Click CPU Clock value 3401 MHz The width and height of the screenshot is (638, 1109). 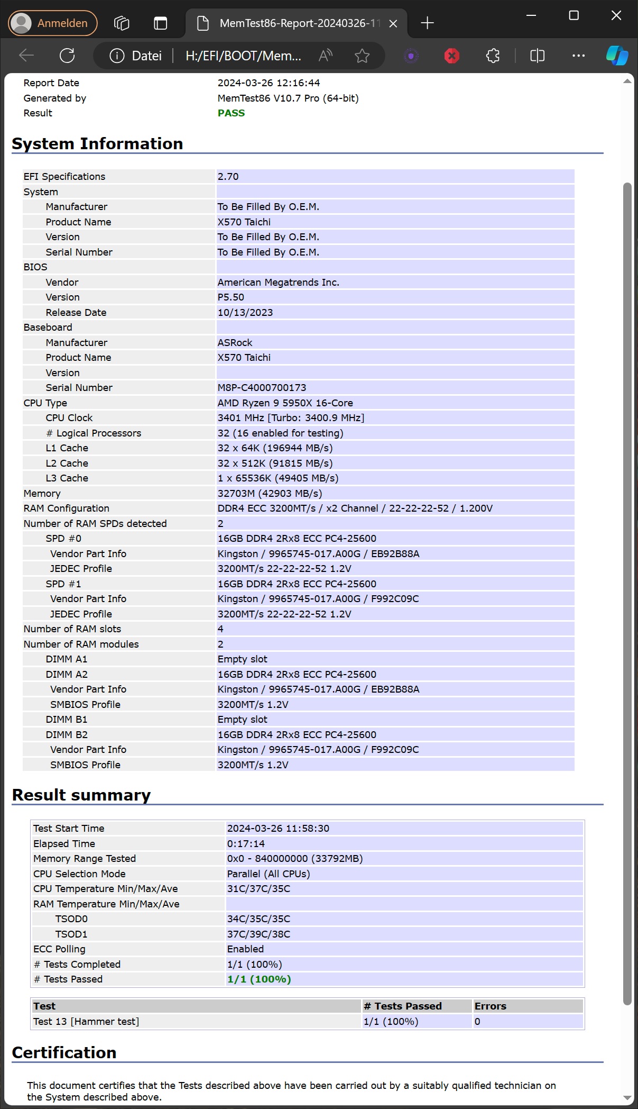[x=291, y=418]
